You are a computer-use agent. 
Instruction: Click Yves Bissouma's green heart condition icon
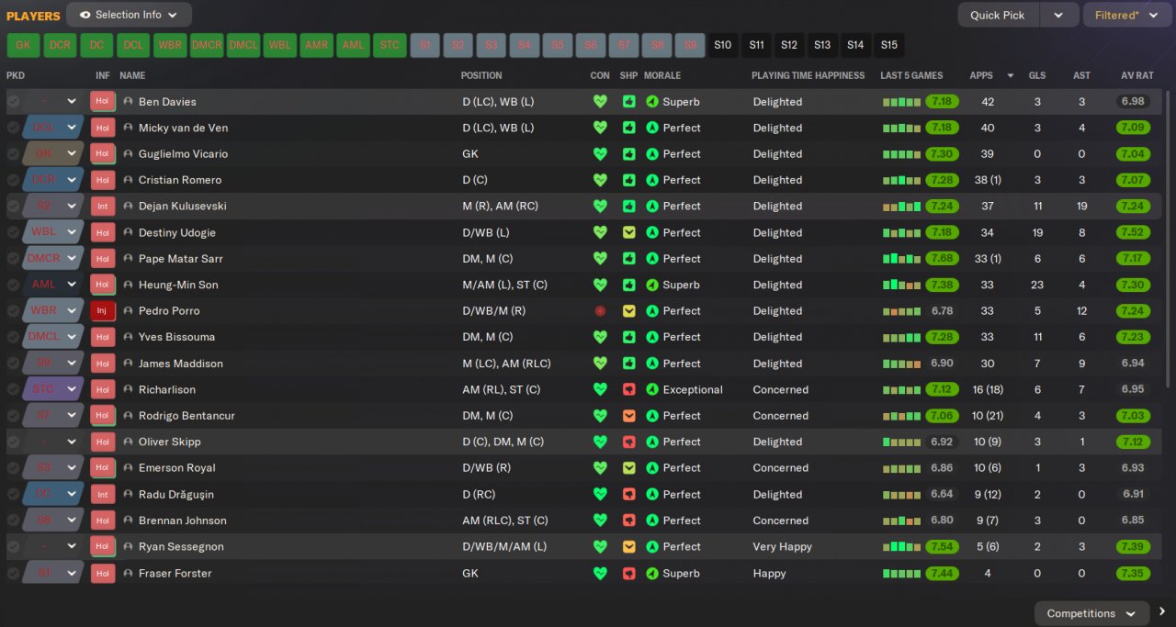(600, 337)
